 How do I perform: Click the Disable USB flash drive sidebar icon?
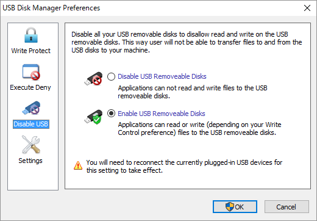click(31, 108)
